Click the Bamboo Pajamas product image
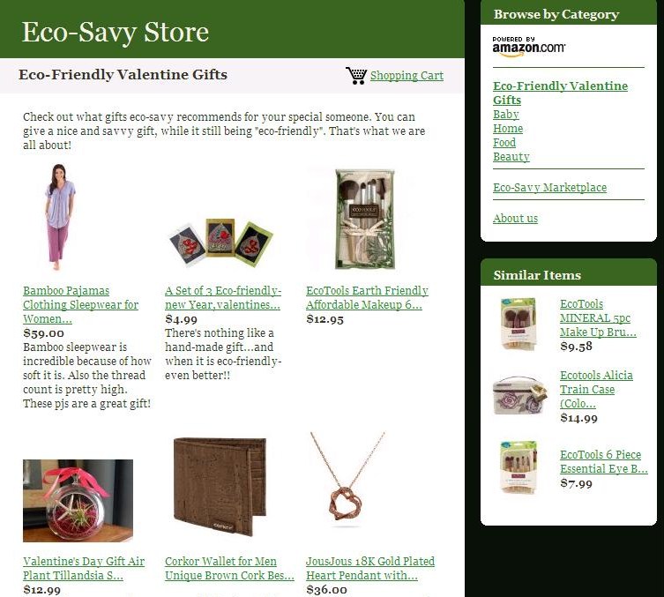The image size is (664, 597). point(59,217)
